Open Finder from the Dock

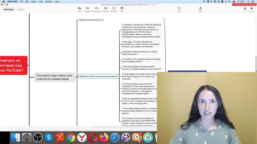pos(16,137)
